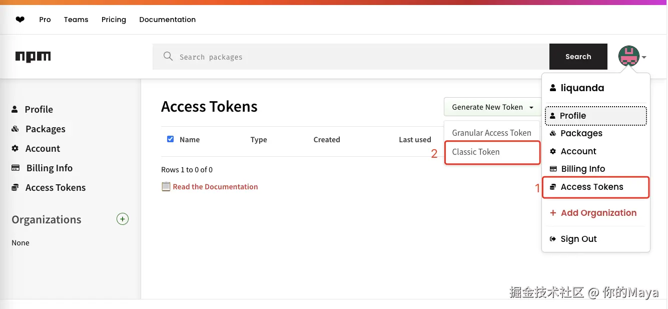Click the sidebar Billing Info card icon
Image resolution: width=668 pixels, height=309 pixels.
point(16,168)
